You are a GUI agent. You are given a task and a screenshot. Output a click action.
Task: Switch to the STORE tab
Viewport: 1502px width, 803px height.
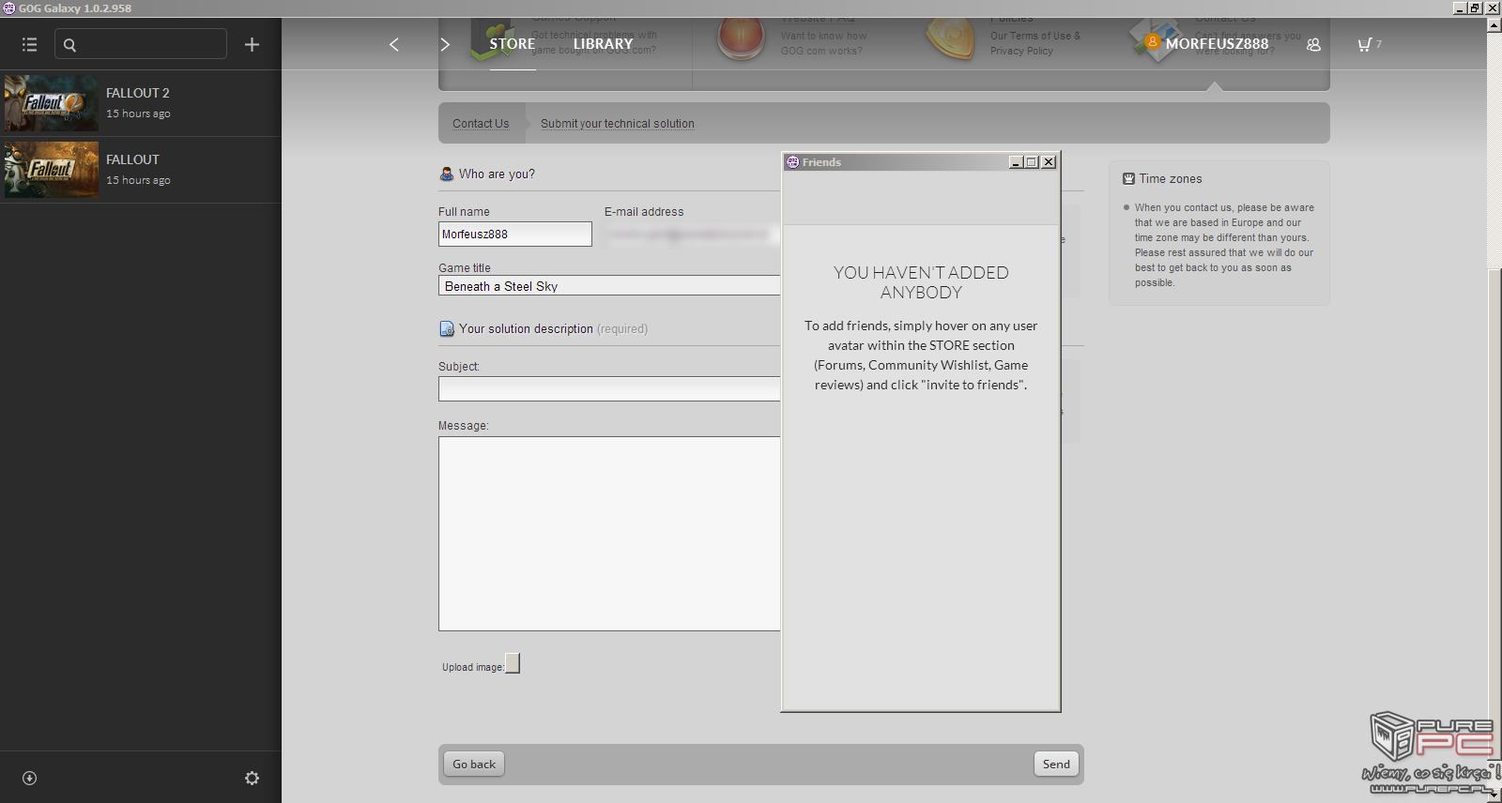tap(512, 44)
